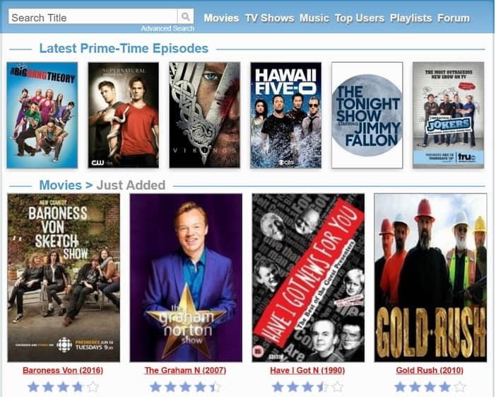Open The Big Bang Theory poster
Viewport: 496px width, 397px height.
pos(42,115)
